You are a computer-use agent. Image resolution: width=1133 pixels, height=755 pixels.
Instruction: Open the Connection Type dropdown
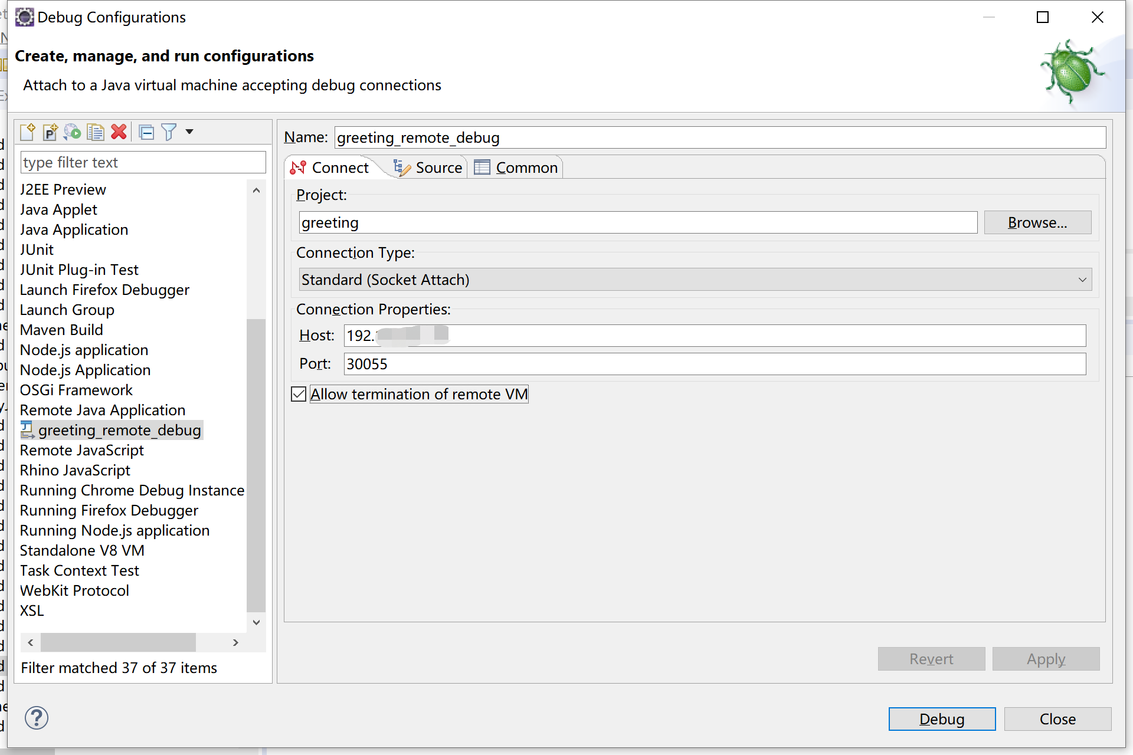click(1083, 279)
